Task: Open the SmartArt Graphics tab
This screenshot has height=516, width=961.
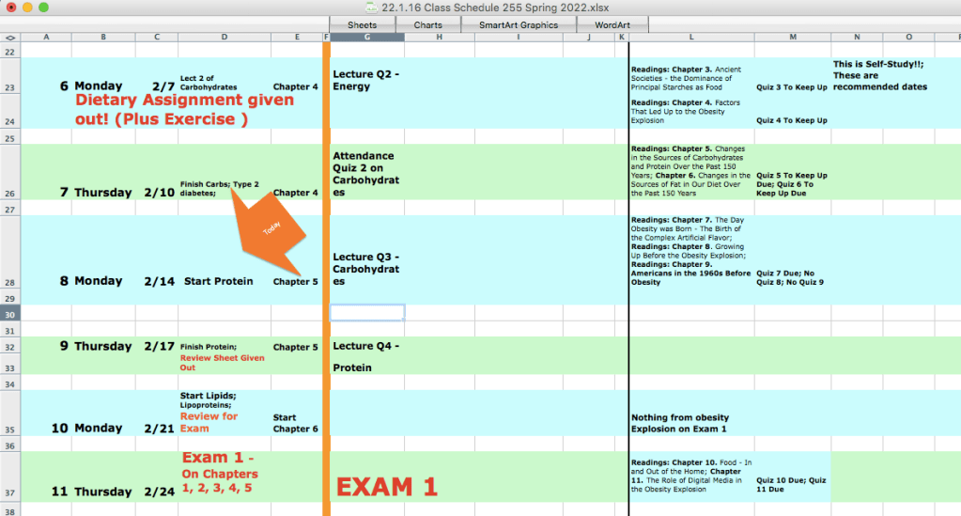Action: click(518, 25)
